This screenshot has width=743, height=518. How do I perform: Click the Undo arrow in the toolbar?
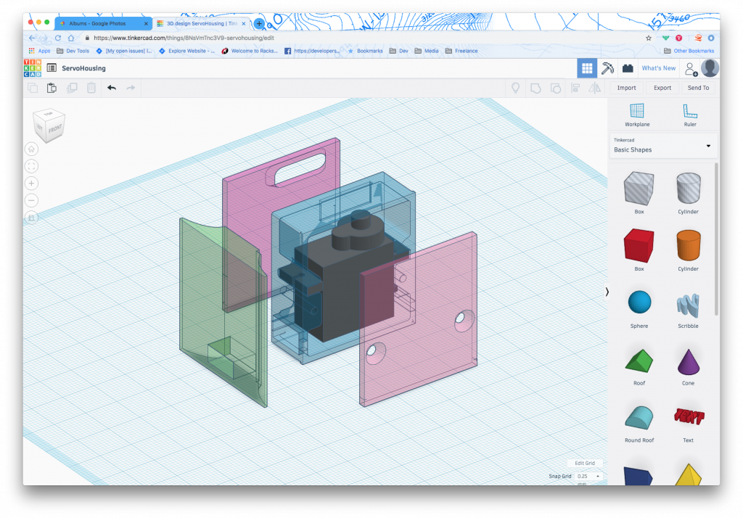(111, 88)
